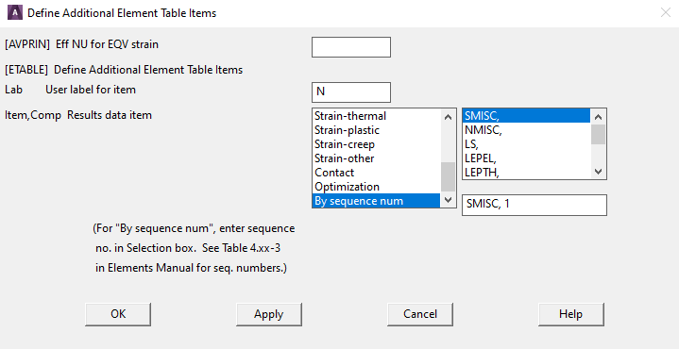Select Strain-thermal in the item list

tap(376, 116)
